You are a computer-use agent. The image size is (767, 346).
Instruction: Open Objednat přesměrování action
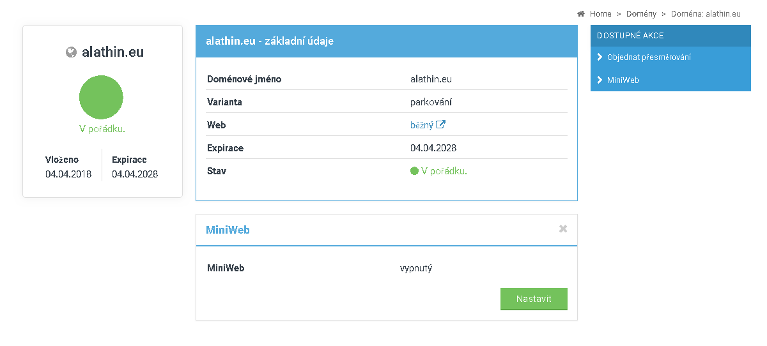tap(649, 57)
